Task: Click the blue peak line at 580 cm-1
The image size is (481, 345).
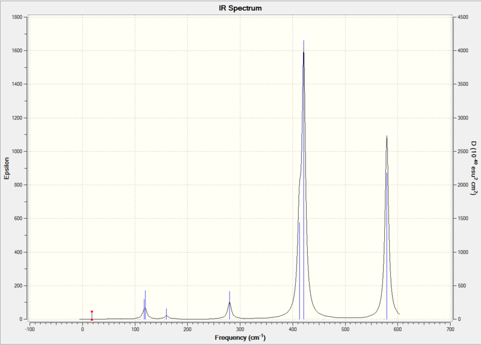Action: (x=387, y=246)
